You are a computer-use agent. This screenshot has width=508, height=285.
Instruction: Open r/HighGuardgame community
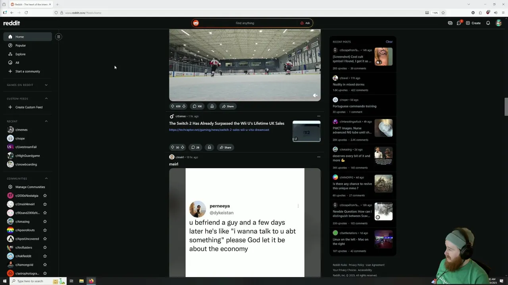[x=28, y=156]
